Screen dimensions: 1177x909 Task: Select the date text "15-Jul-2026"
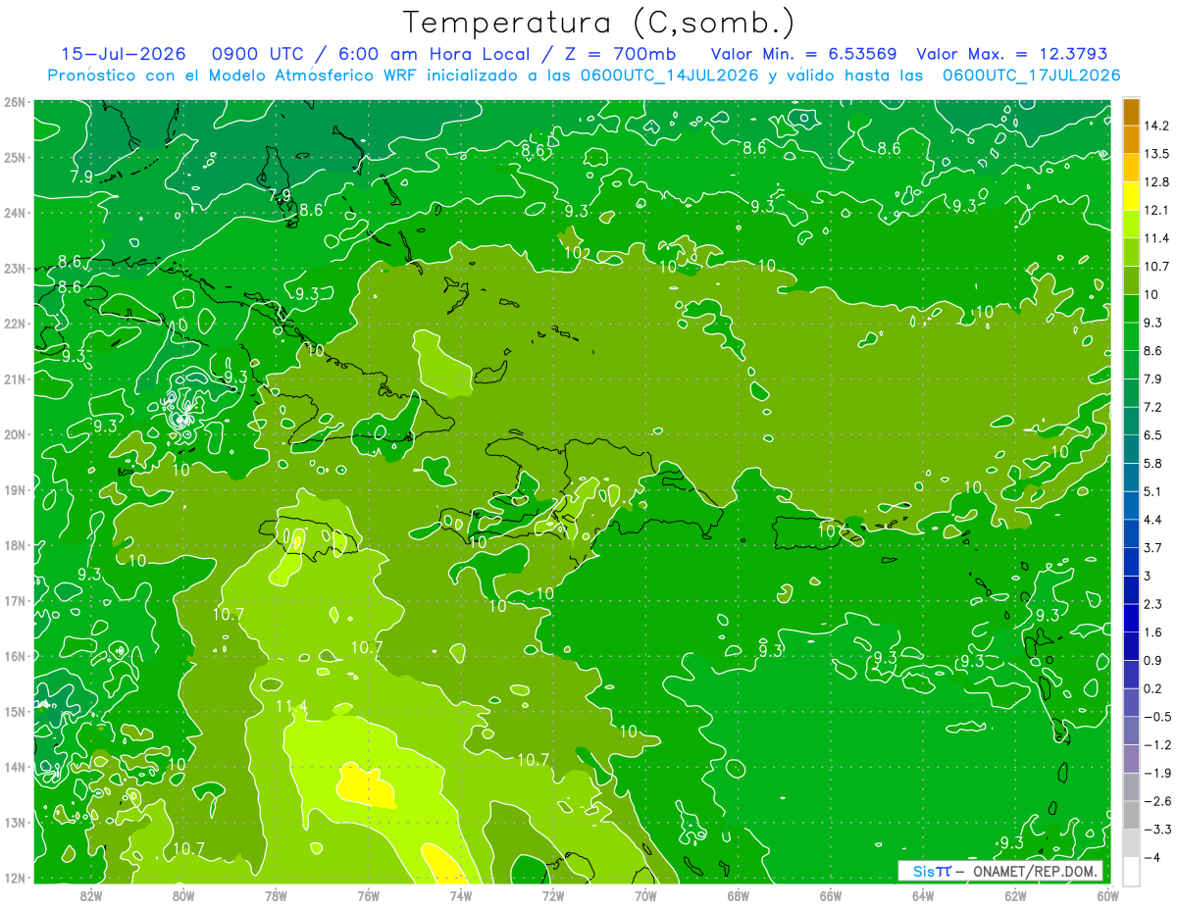(x=124, y=54)
